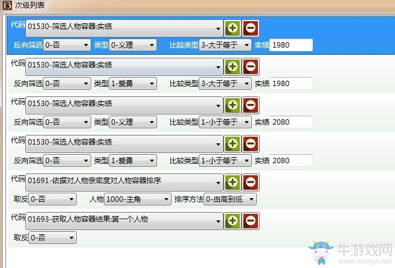This screenshot has height=268, width=395.
Task: Open 类型 1-爱勇 dropdown in the 小于等于 2080 row
Action: tap(133, 160)
